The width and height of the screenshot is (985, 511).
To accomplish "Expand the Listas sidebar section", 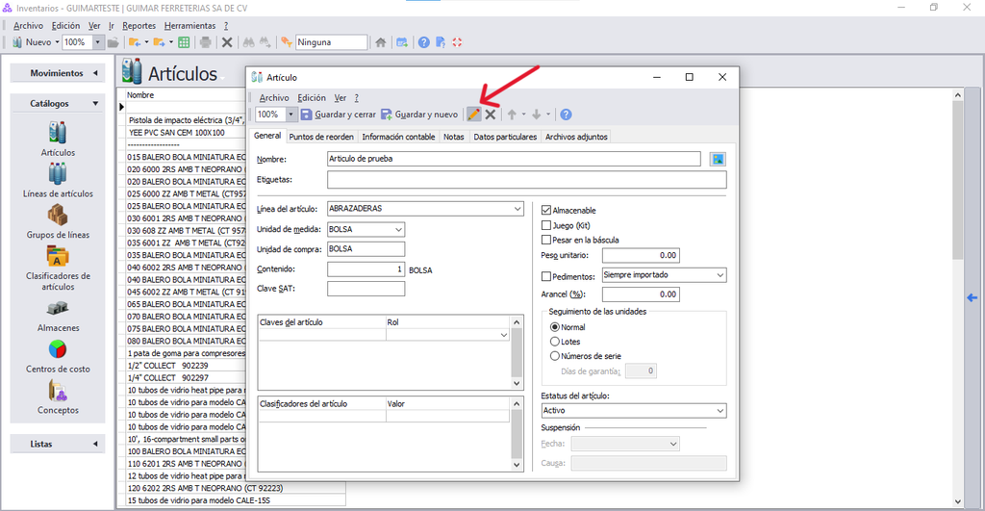I will 57,444.
